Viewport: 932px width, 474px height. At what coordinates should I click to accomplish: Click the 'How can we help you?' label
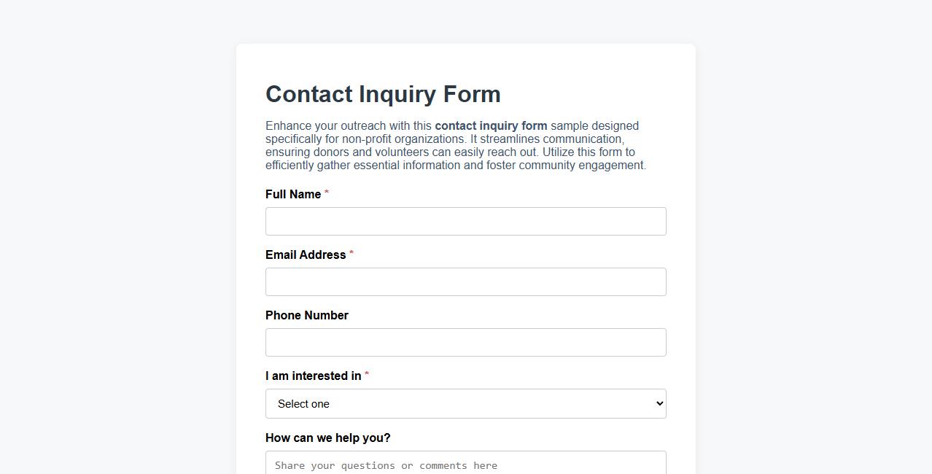pos(327,438)
